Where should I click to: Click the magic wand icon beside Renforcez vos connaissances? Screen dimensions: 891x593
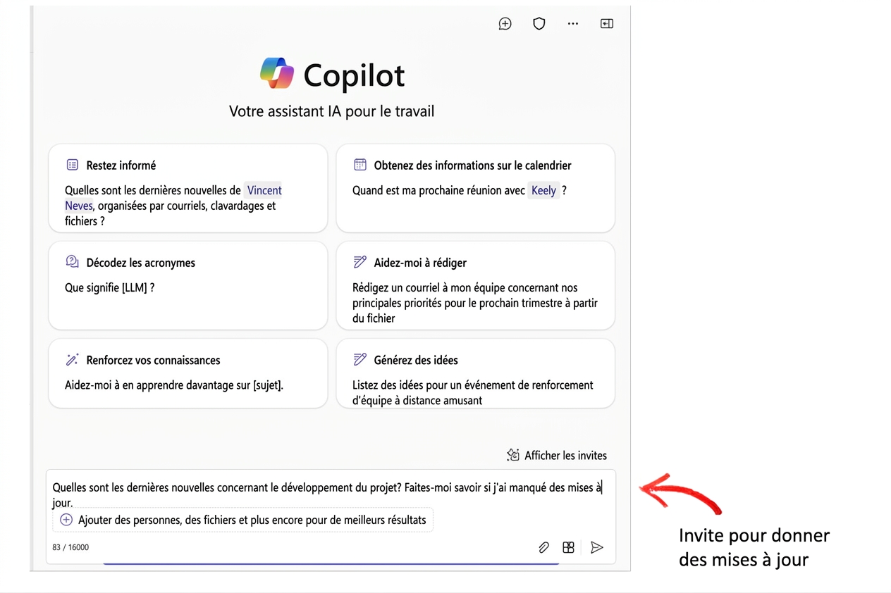[x=73, y=359]
